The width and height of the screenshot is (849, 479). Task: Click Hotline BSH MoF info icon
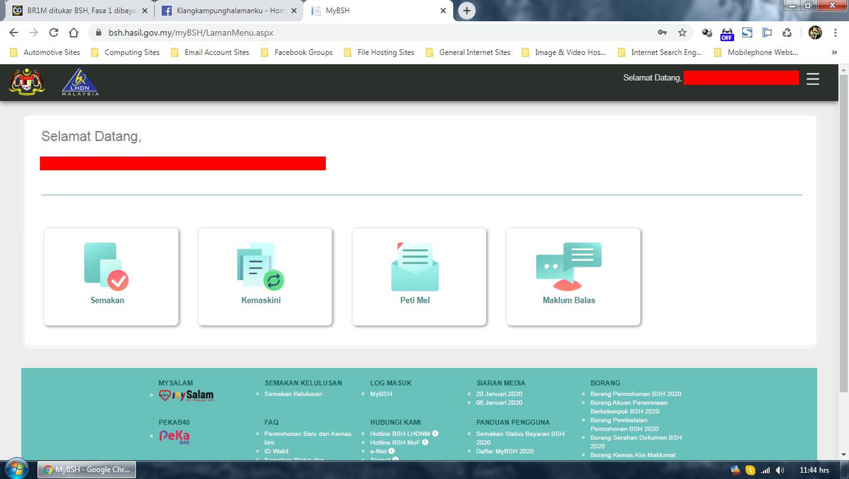point(425,443)
